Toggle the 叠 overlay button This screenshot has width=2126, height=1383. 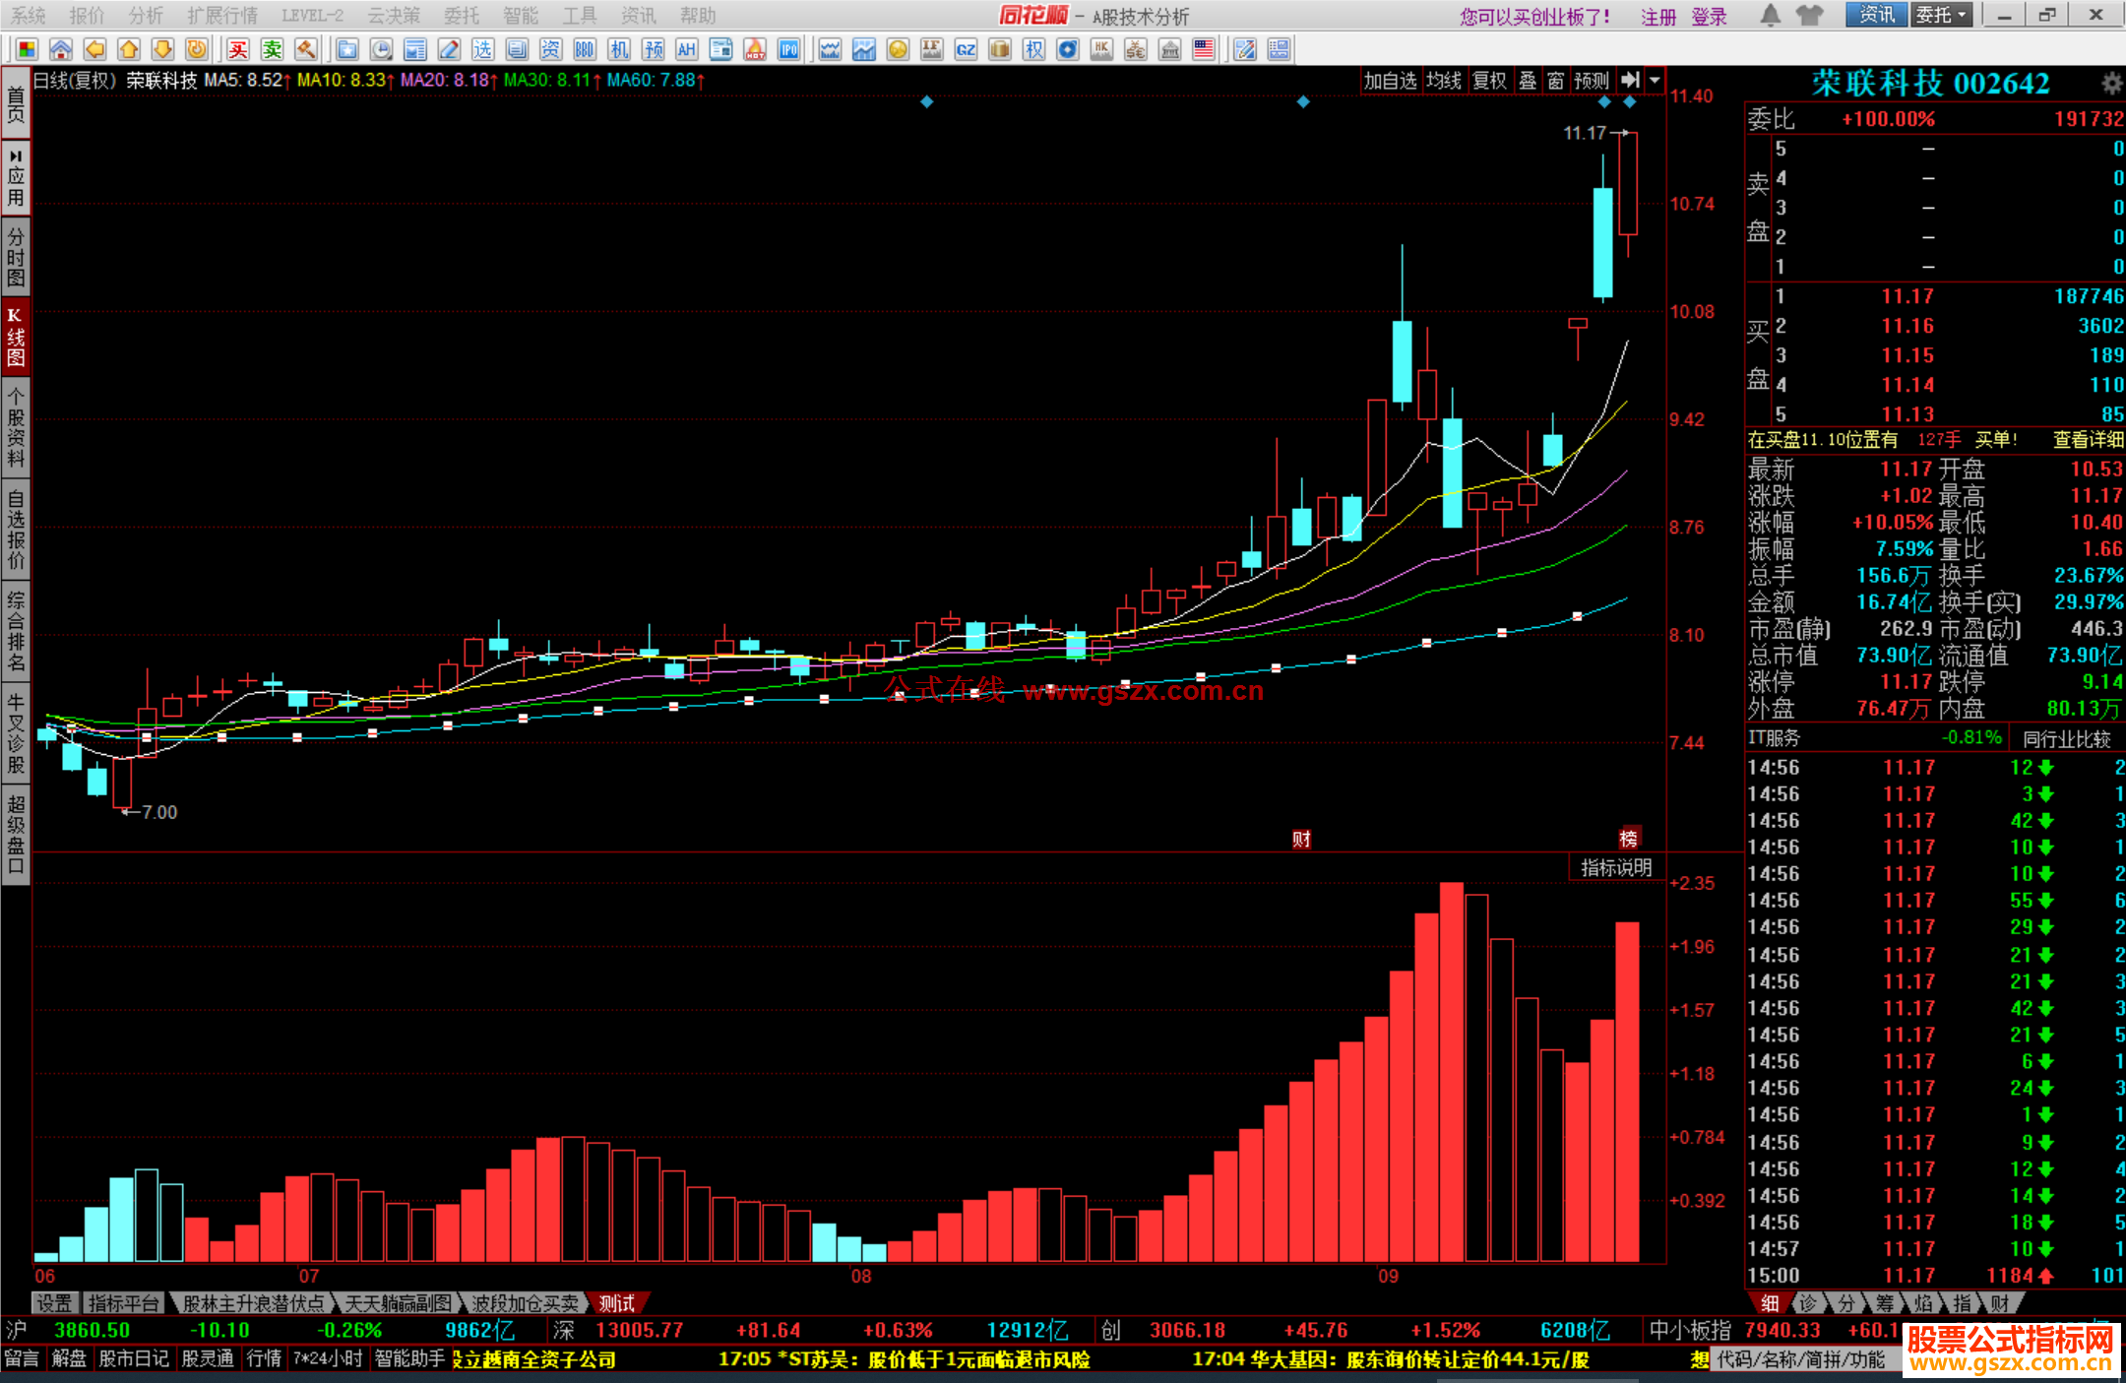tap(1528, 81)
